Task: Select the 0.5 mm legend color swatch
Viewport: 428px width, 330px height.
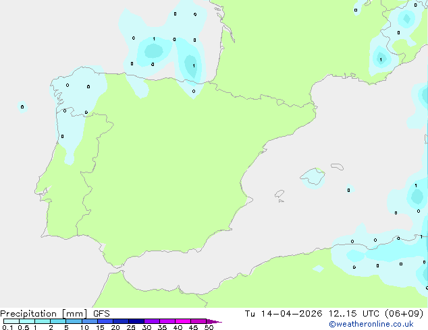Action: pos(27,321)
